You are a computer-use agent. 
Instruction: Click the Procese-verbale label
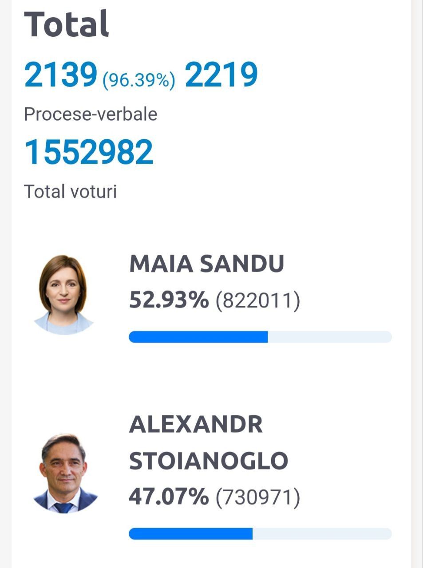point(91,114)
